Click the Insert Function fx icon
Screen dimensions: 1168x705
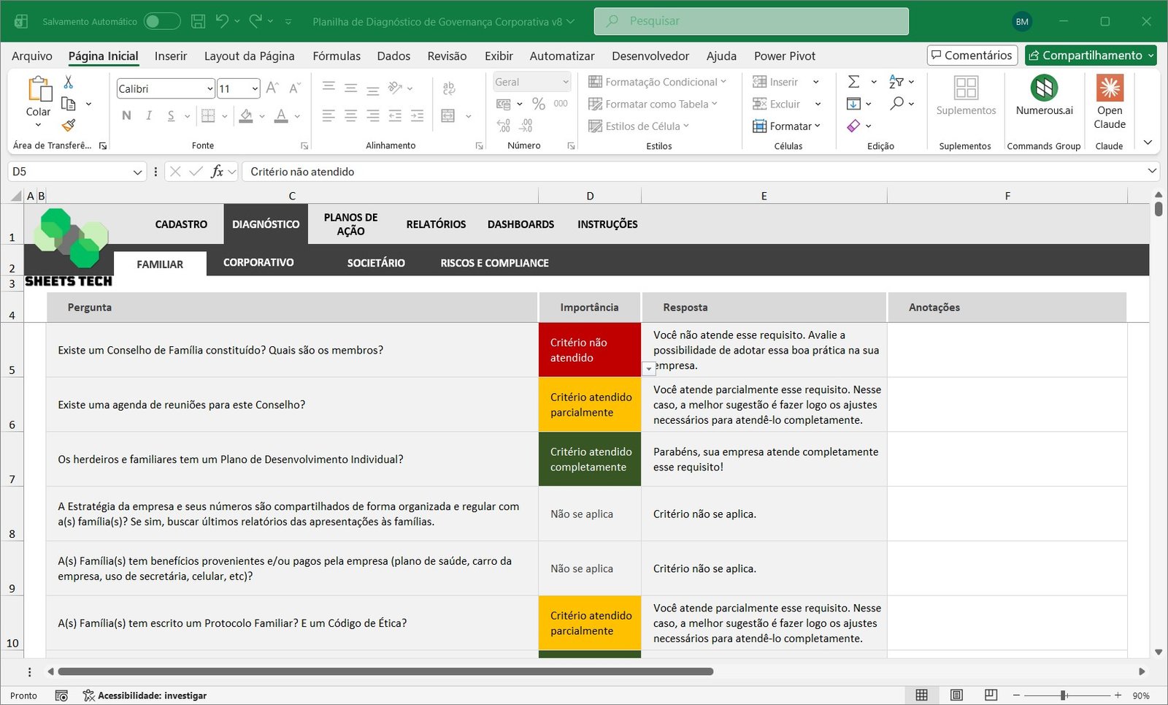click(217, 172)
